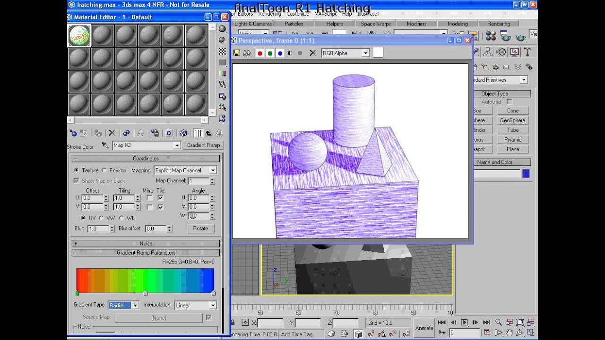Image resolution: width=605 pixels, height=340 pixels.
Task: Click Sample Type sphere icon in side toolbar
Action: [222, 29]
